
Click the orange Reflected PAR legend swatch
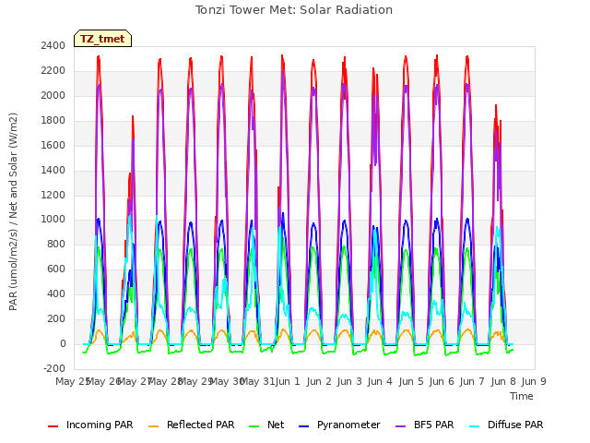click(x=154, y=426)
